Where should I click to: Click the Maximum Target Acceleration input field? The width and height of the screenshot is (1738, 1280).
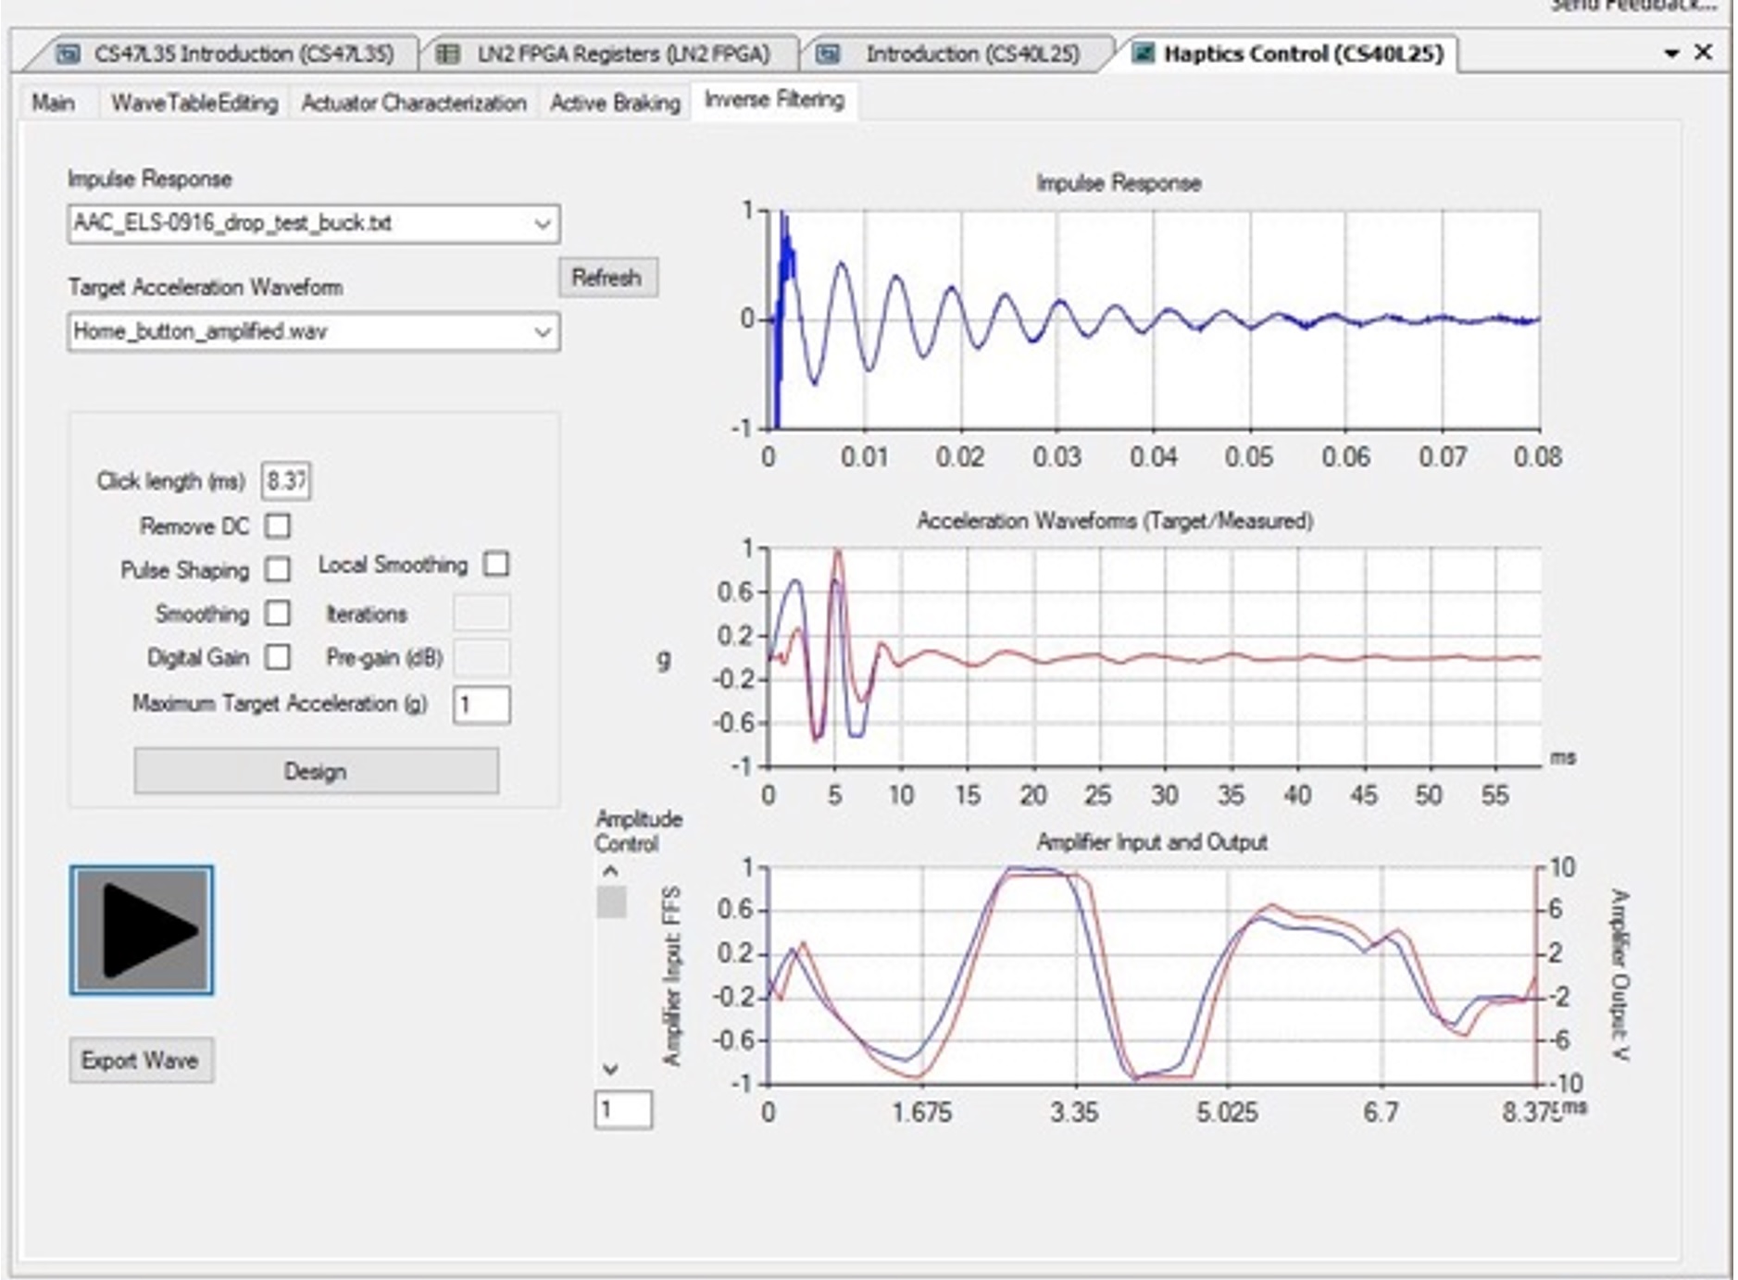point(481,706)
